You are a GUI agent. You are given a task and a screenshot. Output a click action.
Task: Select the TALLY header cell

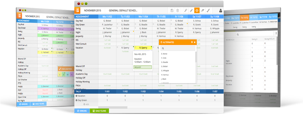86,92
